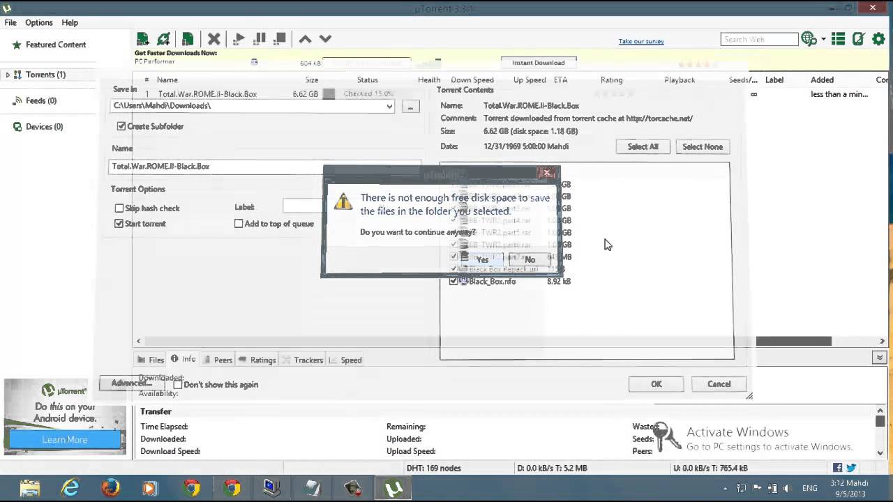
Task: Open File Explorer from the taskbar
Action: [x=30, y=488]
